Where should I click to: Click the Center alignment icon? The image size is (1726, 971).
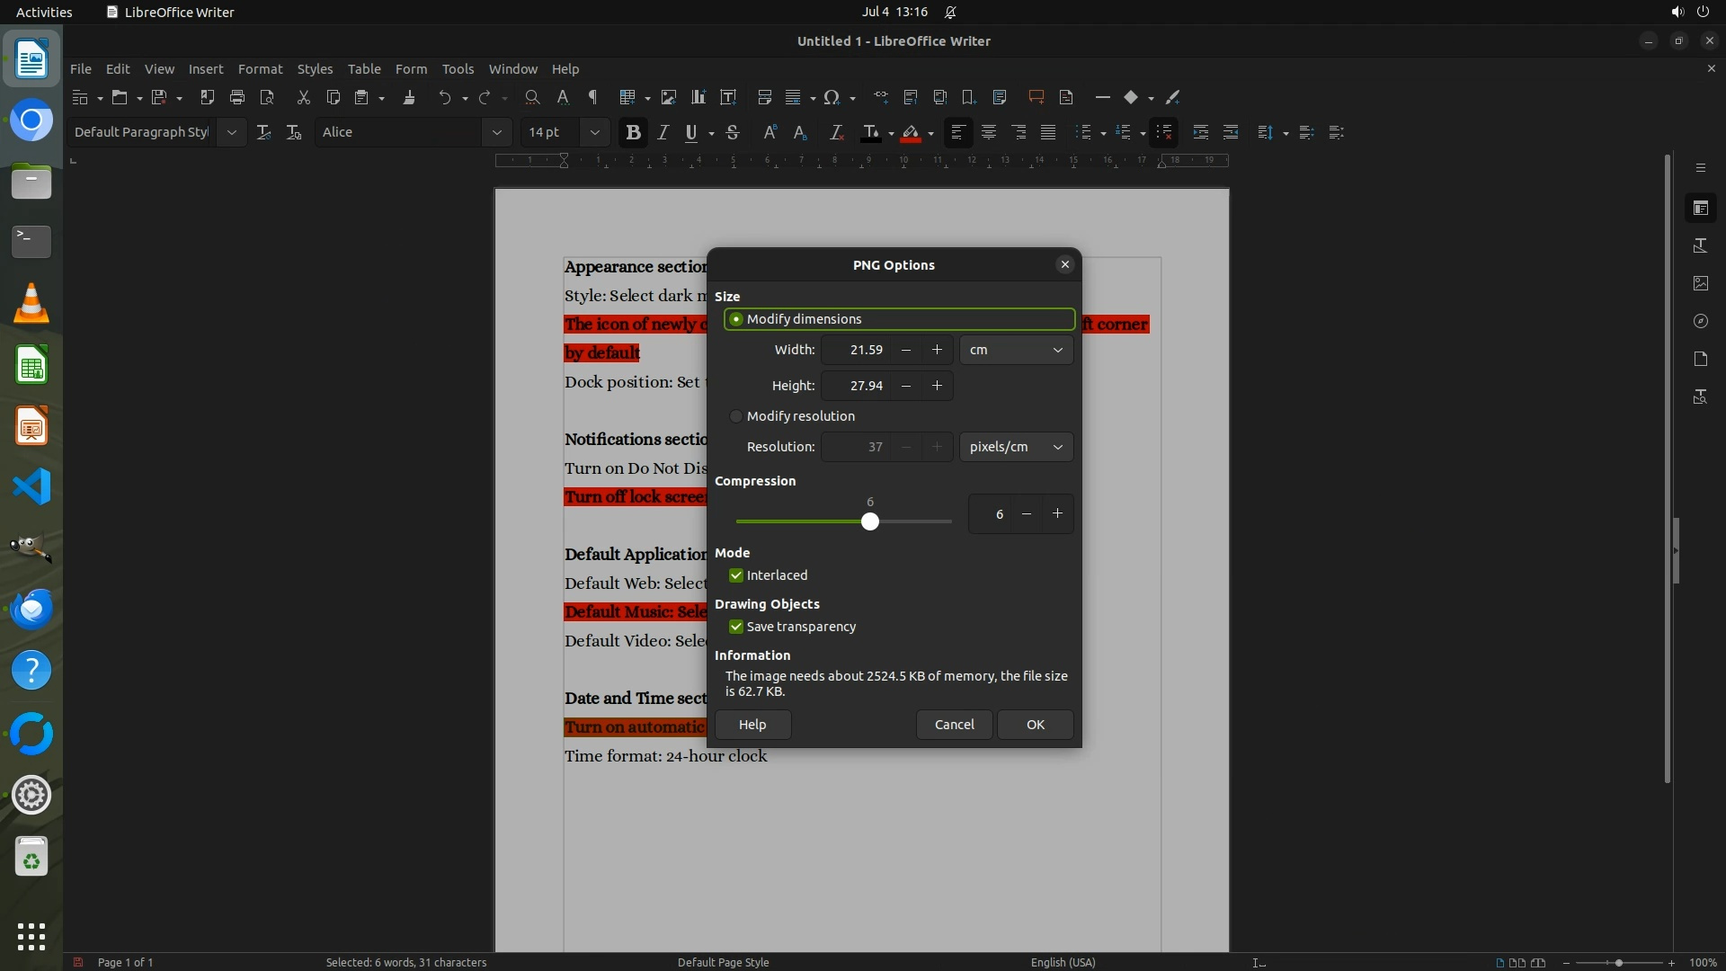tap(989, 133)
